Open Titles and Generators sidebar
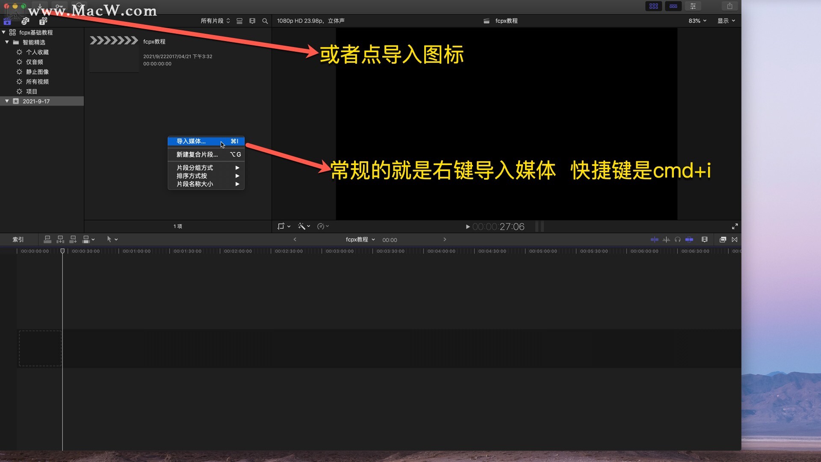 43,21
